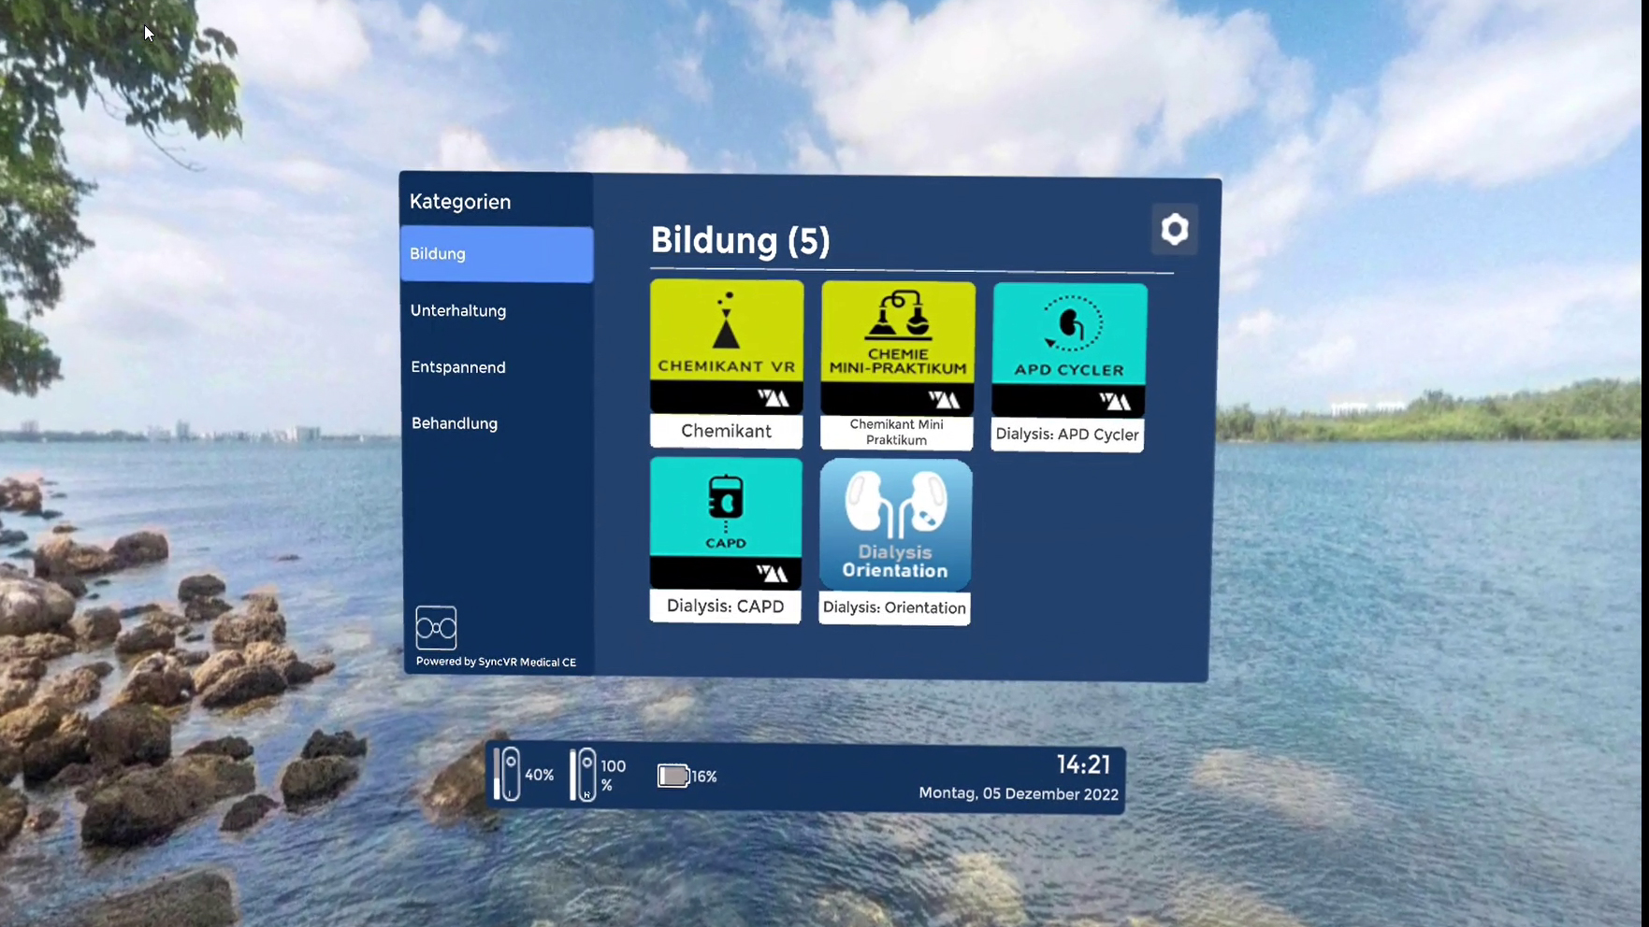Click the left controller battery icon
The image size is (1649, 927).
(x=506, y=774)
